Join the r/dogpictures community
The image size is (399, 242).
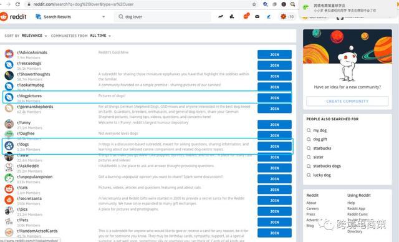(274, 98)
